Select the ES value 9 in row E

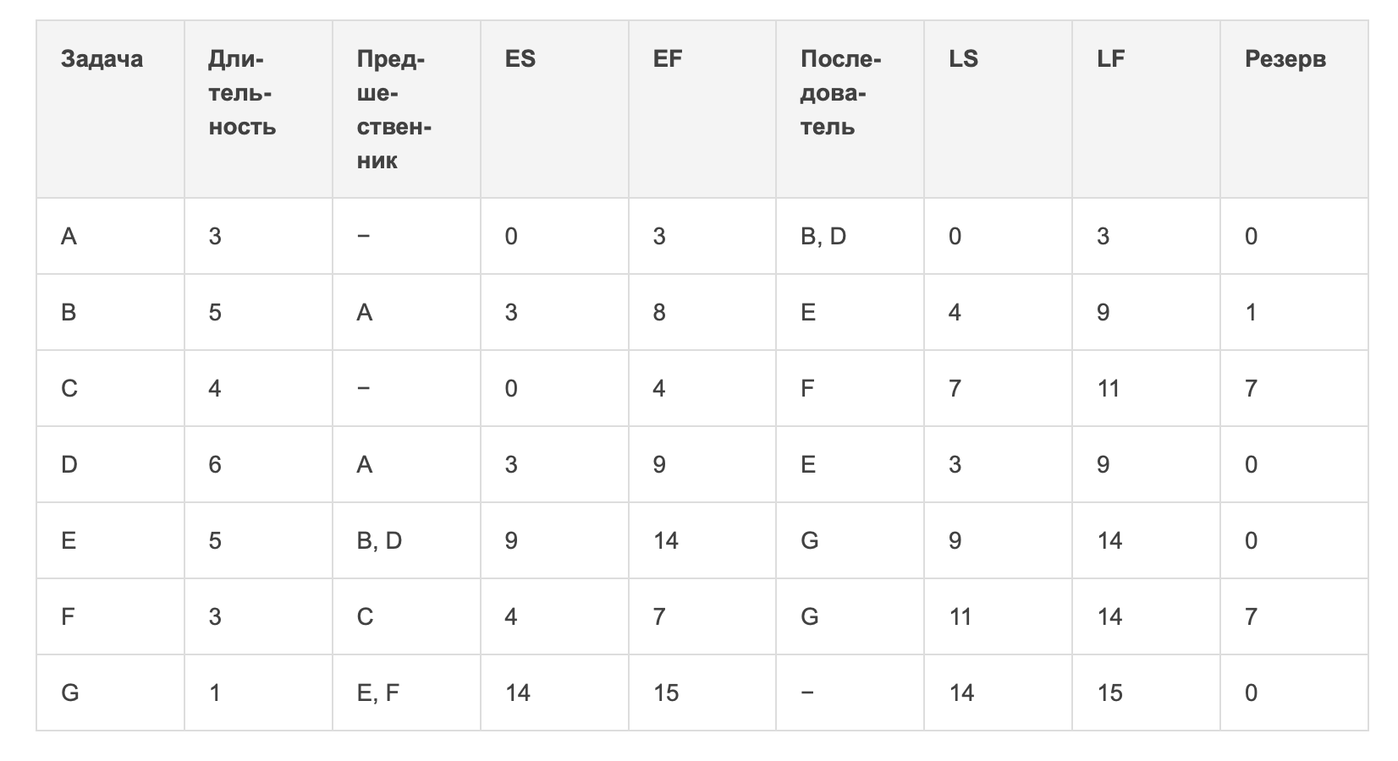point(511,540)
